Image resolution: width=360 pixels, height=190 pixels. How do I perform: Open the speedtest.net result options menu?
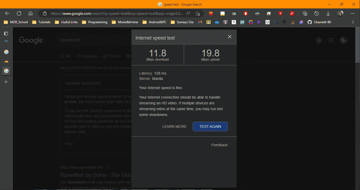tap(109, 167)
